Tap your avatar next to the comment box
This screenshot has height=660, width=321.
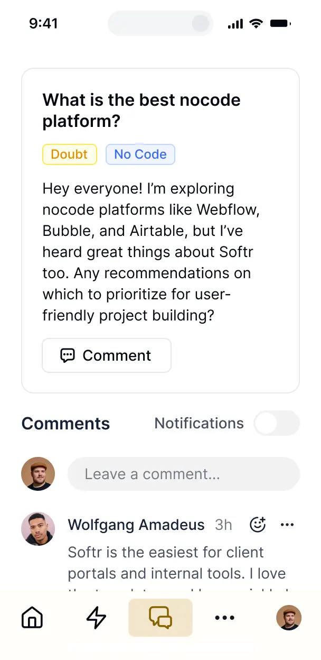coord(37,474)
